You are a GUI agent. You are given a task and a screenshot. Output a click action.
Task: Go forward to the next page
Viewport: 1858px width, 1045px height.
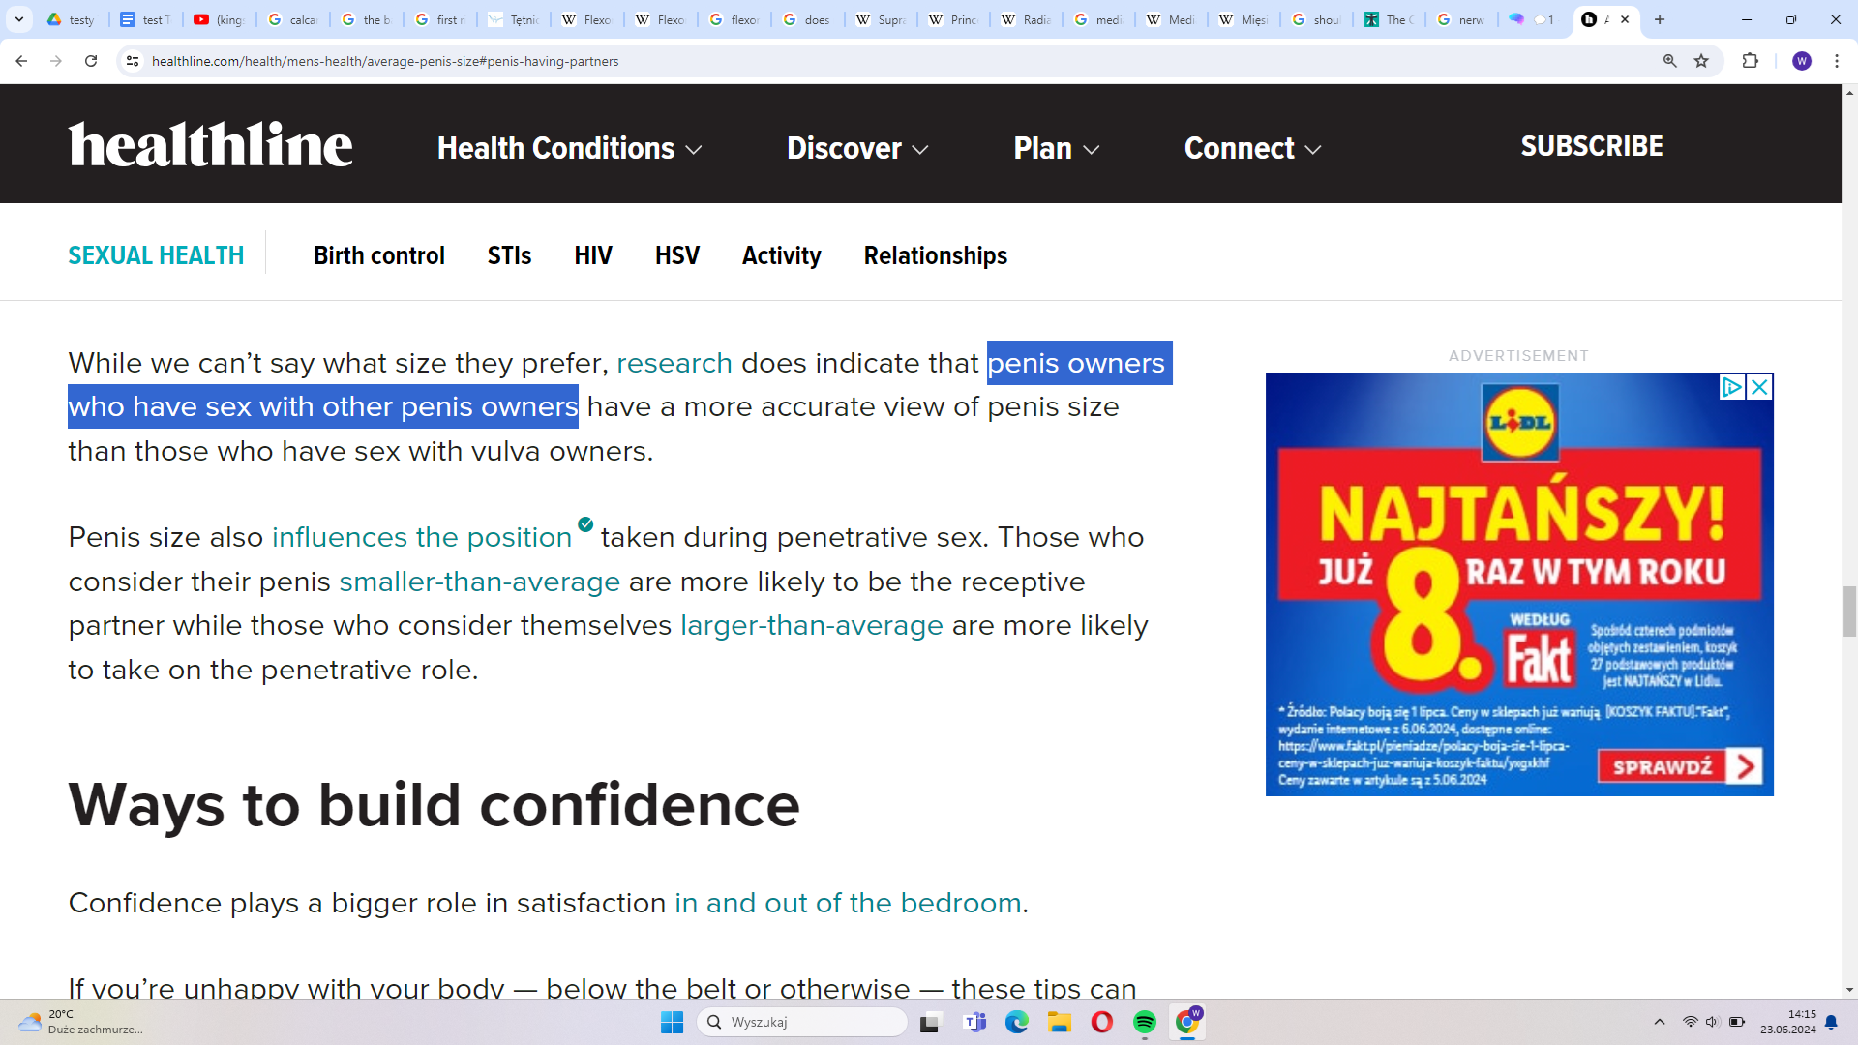56,61
